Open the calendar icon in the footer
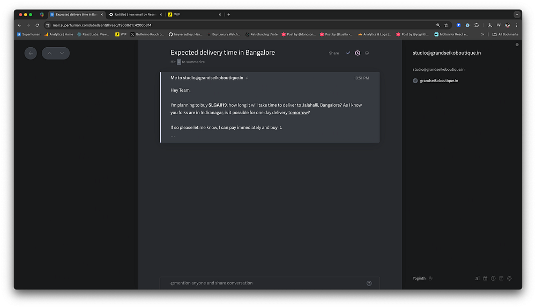Viewport: 536px width, 308px height. click(501, 278)
